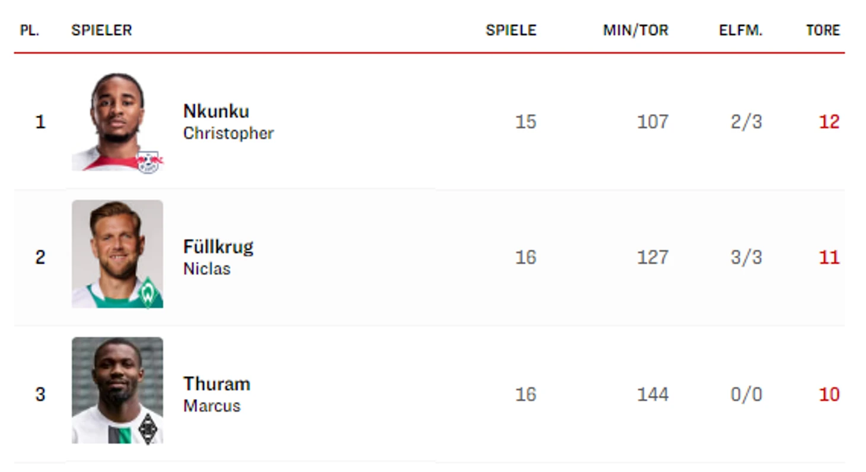Sort table by the MIN/TOR column header
Viewport: 866px width, 472px height.
(635, 30)
